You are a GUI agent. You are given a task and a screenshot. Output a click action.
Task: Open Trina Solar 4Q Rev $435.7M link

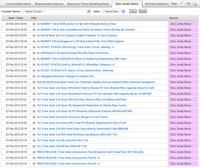[x=62, y=146]
